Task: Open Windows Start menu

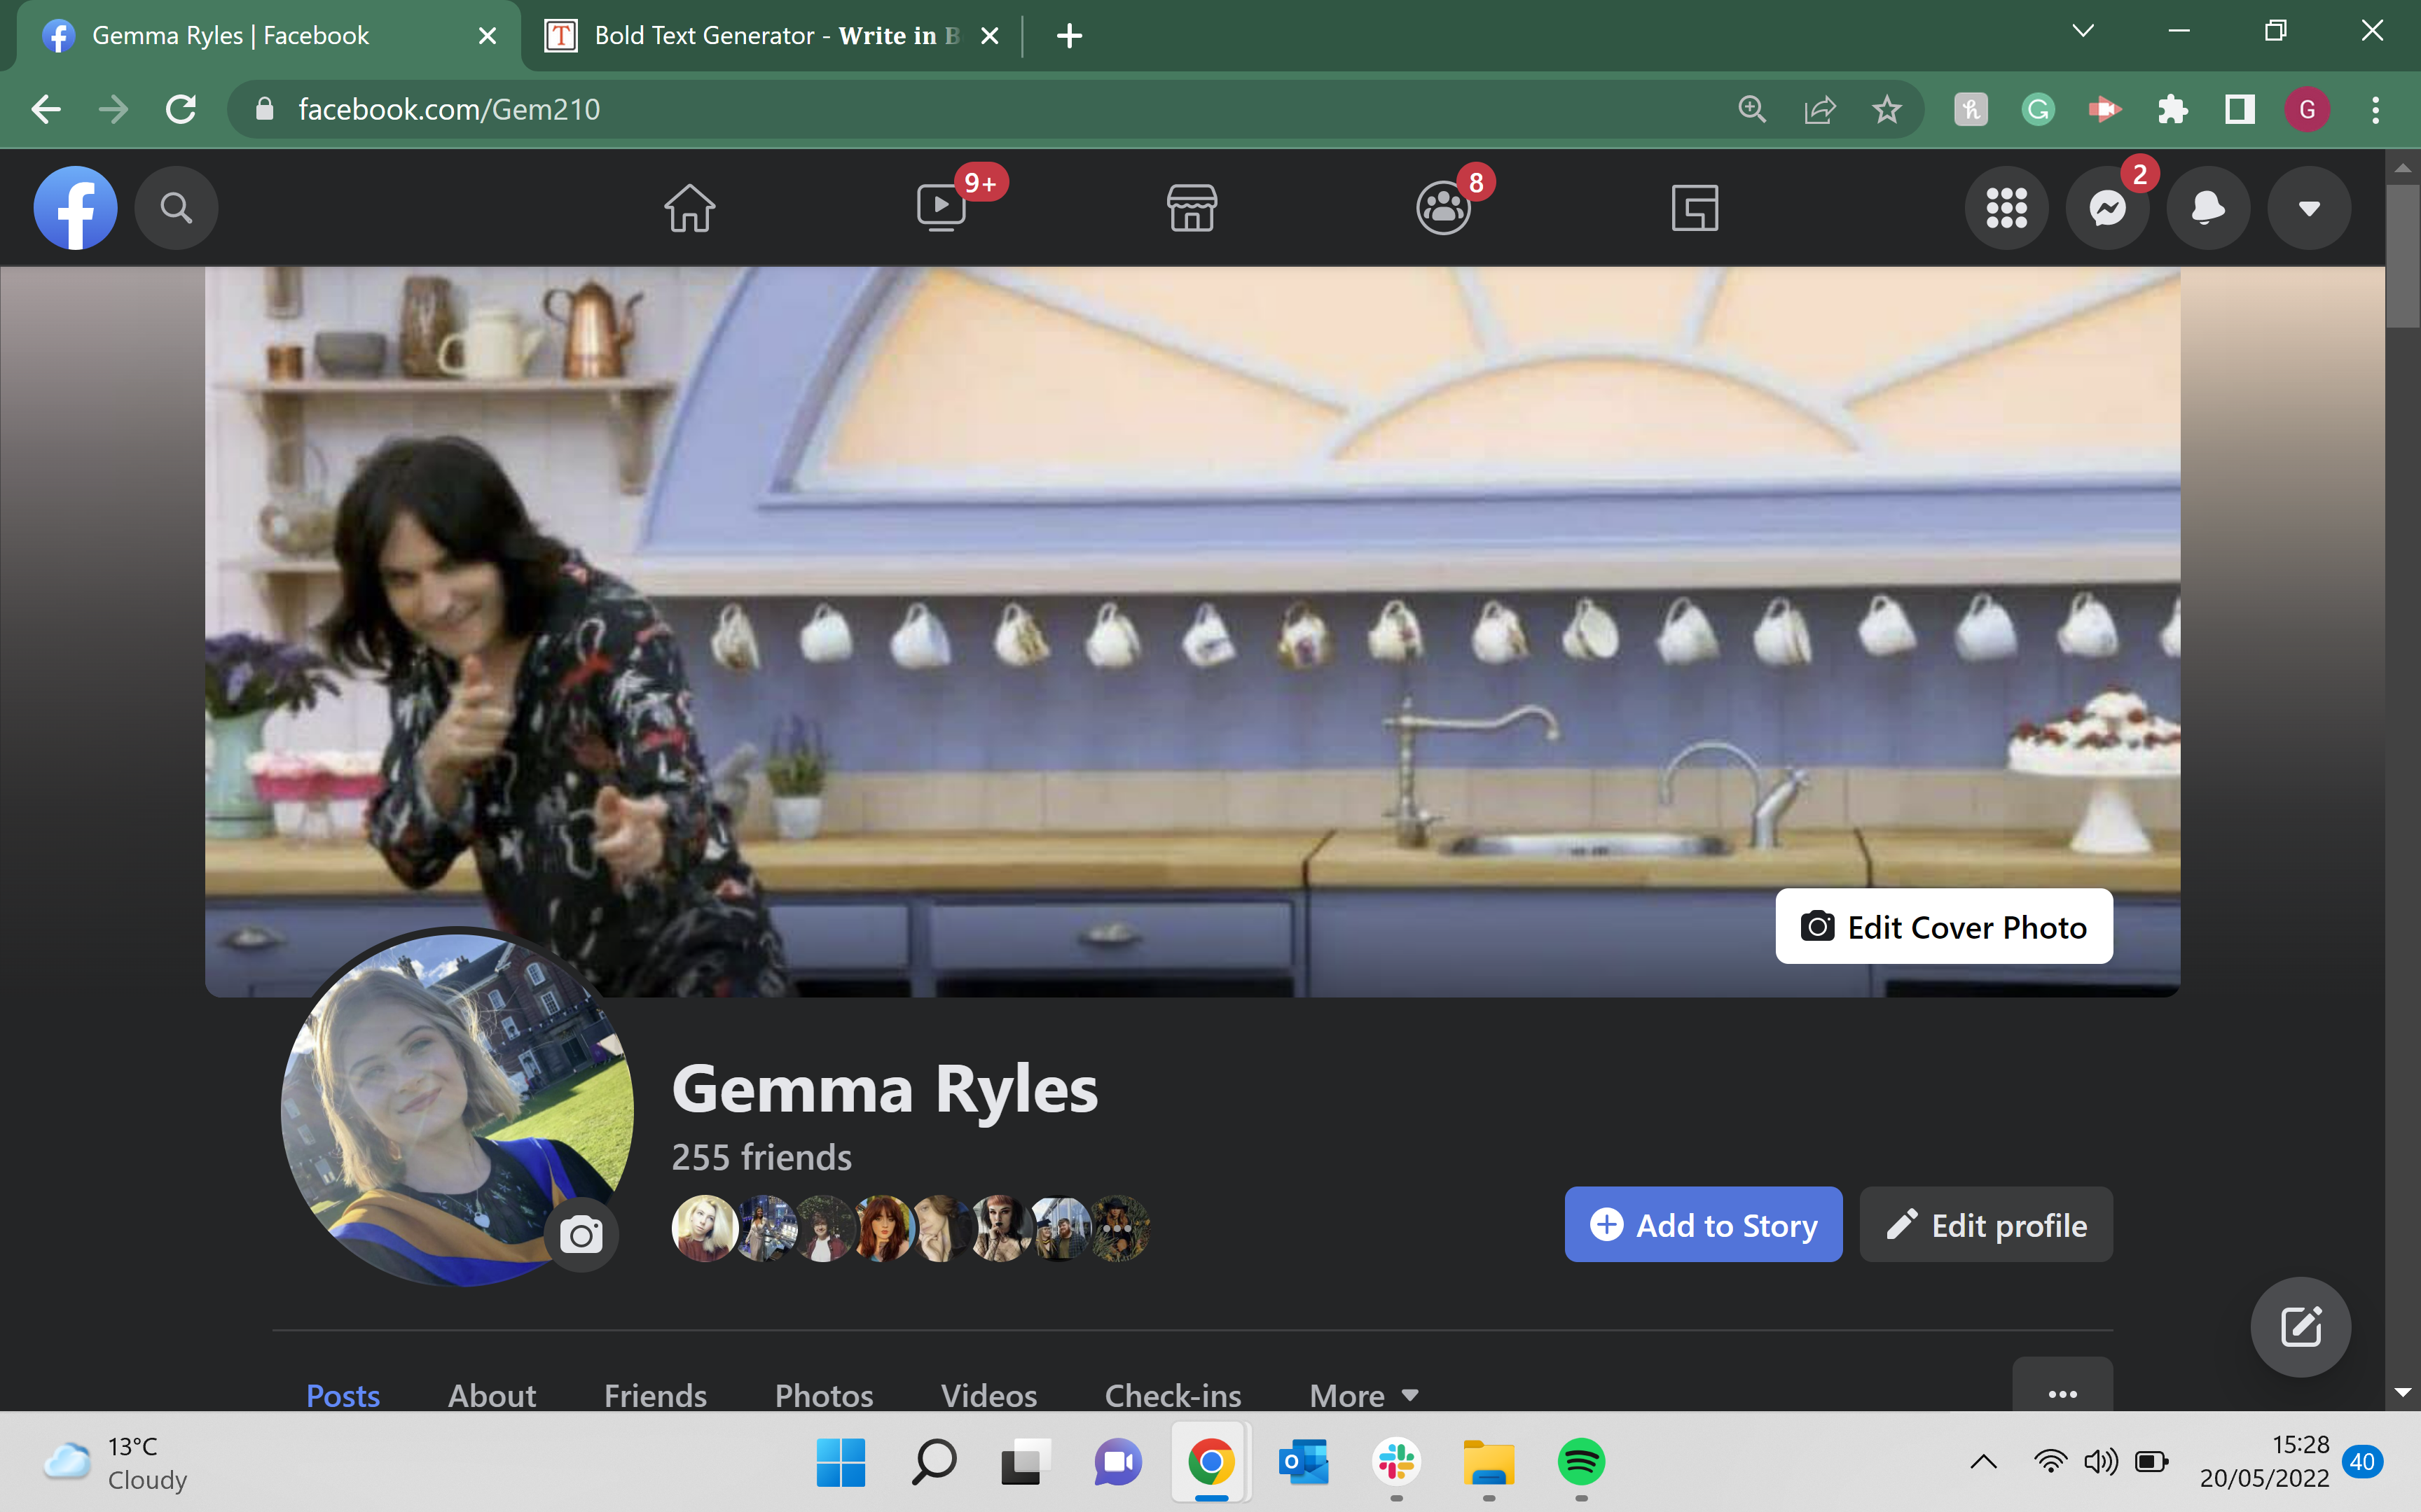Action: 841,1463
